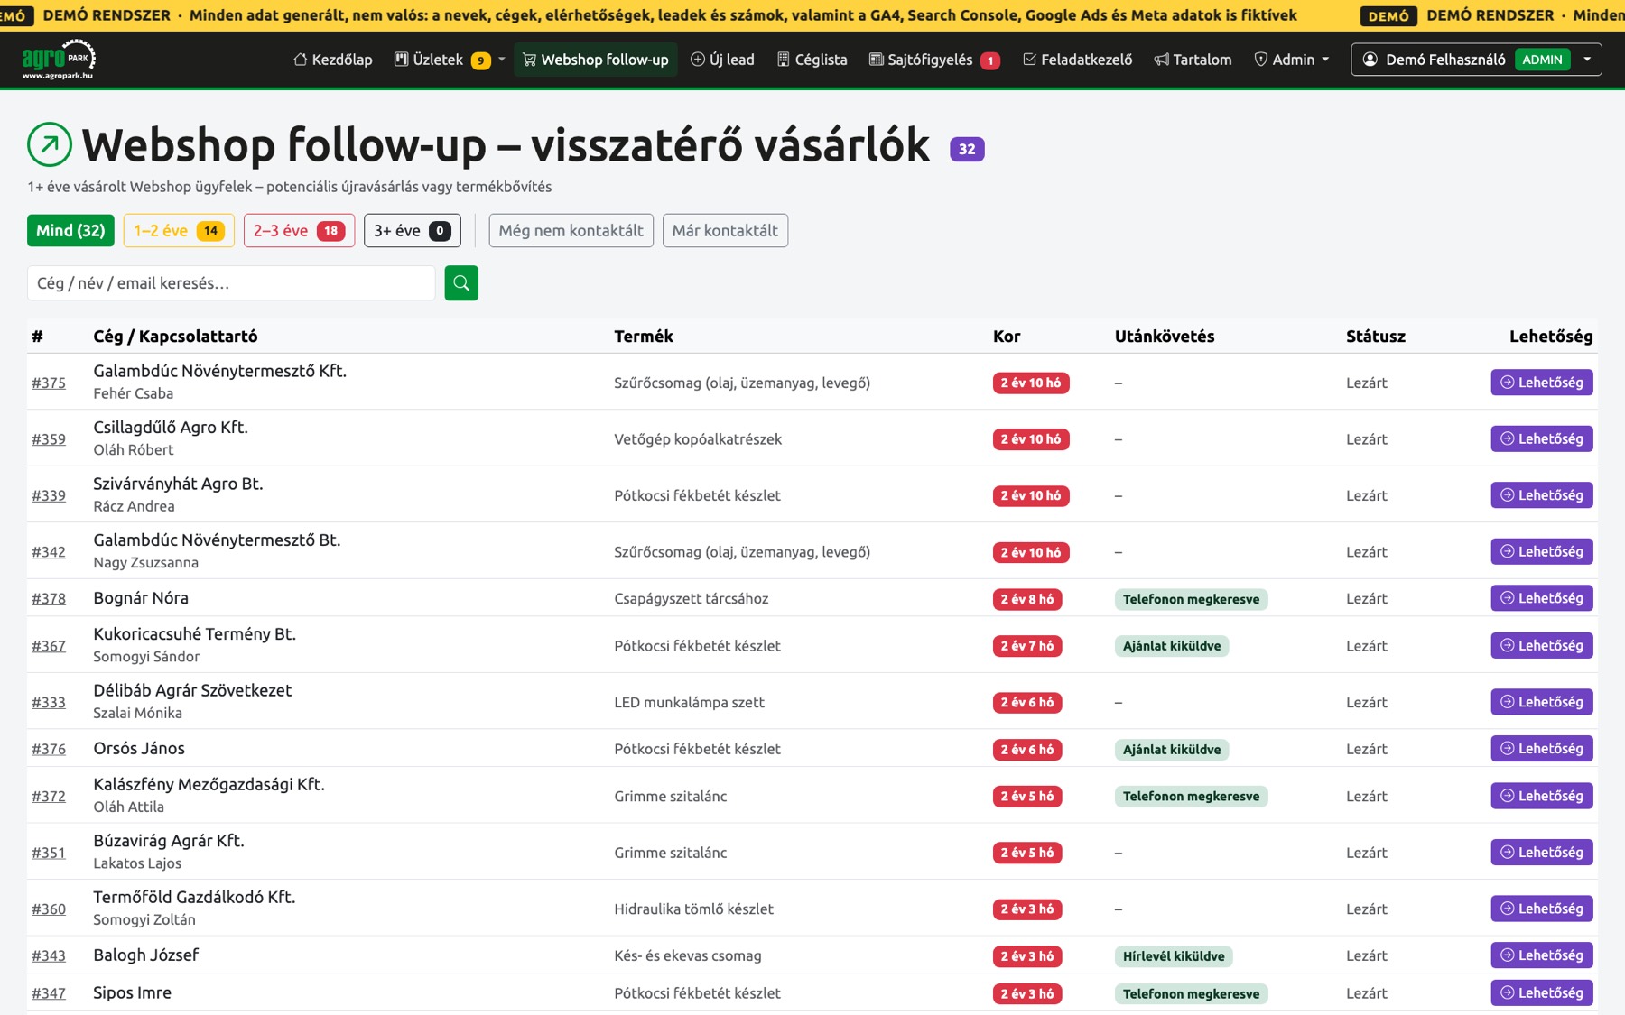The image size is (1625, 1015).
Task: Open the Feladatkezelő menu item
Action: (x=1077, y=60)
